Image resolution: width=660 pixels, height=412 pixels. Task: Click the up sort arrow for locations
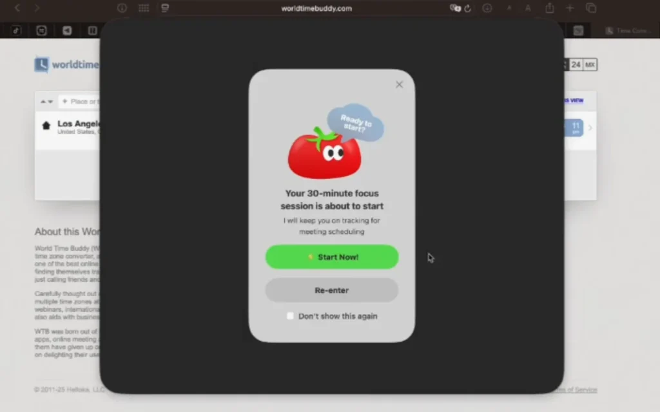(43, 101)
